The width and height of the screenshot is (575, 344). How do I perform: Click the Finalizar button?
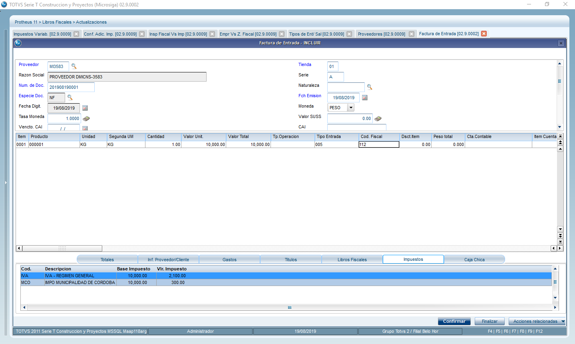pos(489,321)
